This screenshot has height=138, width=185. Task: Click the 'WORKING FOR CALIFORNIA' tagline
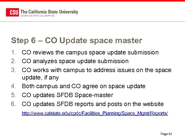pos(38,16)
